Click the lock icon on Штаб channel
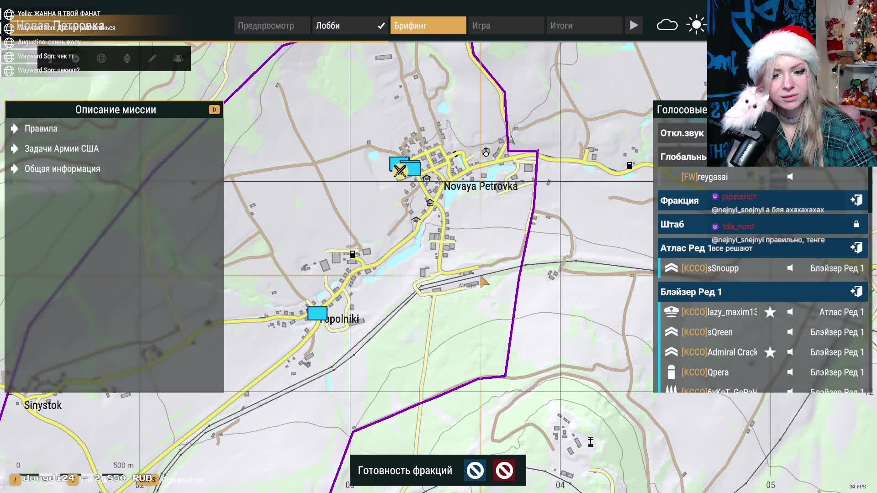This screenshot has width=877, height=493. [x=856, y=224]
